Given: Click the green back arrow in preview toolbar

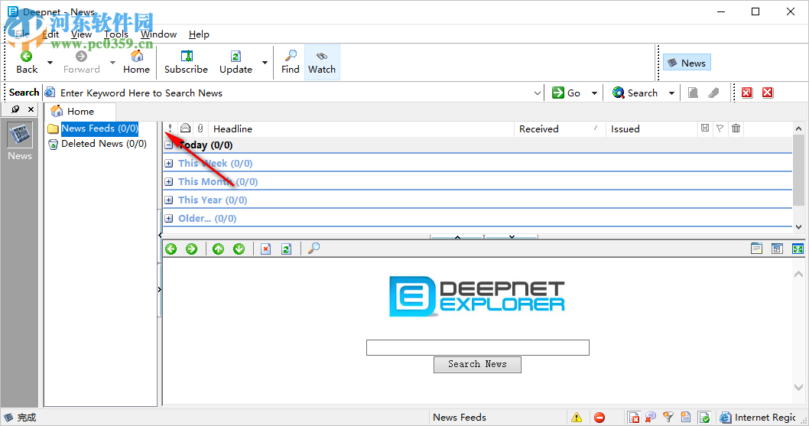Looking at the screenshot, I should click(x=171, y=249).
